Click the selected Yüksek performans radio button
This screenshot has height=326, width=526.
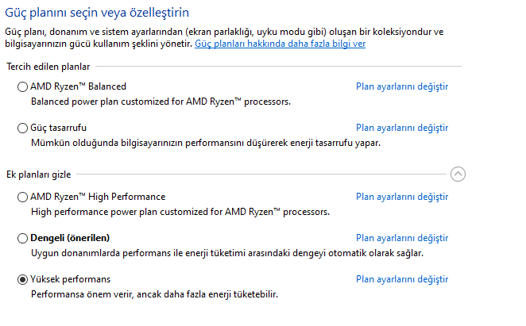point(22,279)
